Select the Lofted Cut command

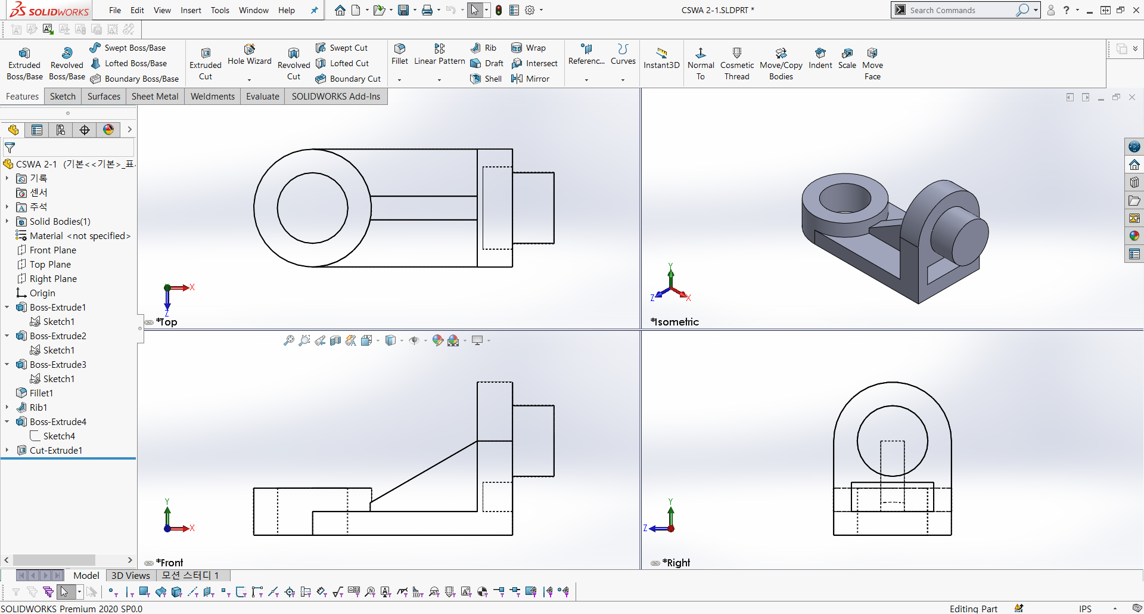click(342, 63)
